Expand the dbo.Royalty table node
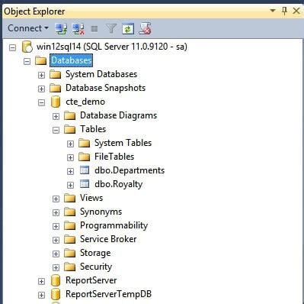Viewport: 304px width, 304px height. click(70, 185)
